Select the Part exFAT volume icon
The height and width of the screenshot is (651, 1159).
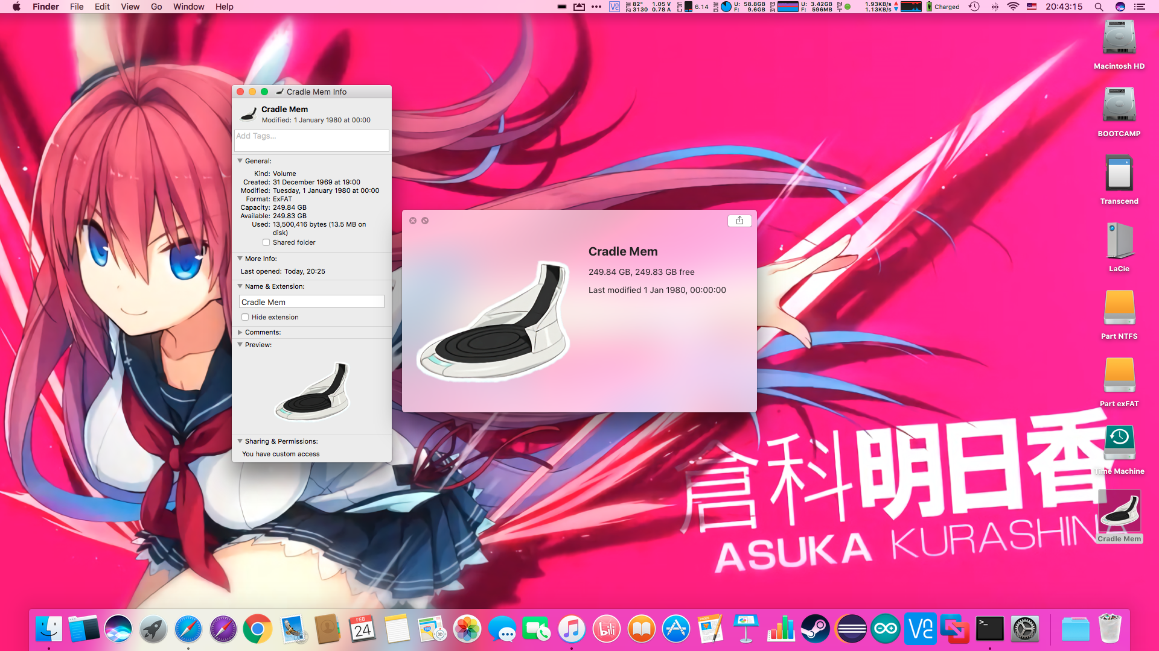click(1119, 376)
